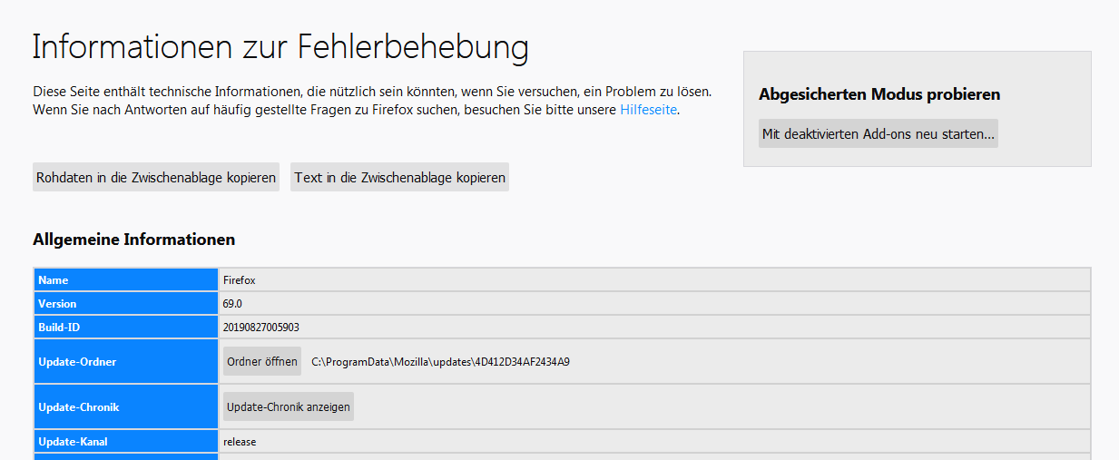Click the Update-Kanal row header
1119x460 pixels.
pyautogui.click(x=126, y=442)
